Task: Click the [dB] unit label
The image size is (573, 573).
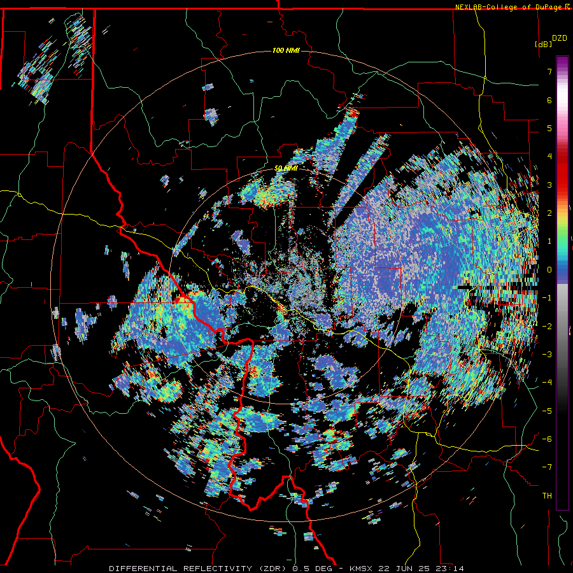Action: 543,44
